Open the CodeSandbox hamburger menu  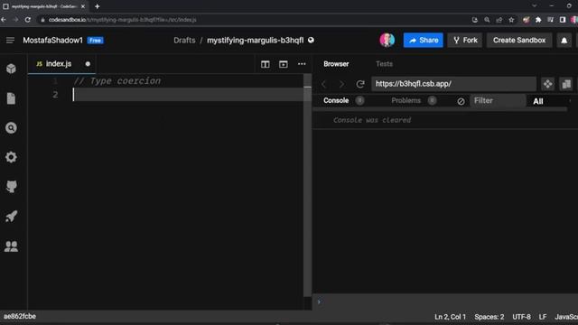[x=10, y=40]
